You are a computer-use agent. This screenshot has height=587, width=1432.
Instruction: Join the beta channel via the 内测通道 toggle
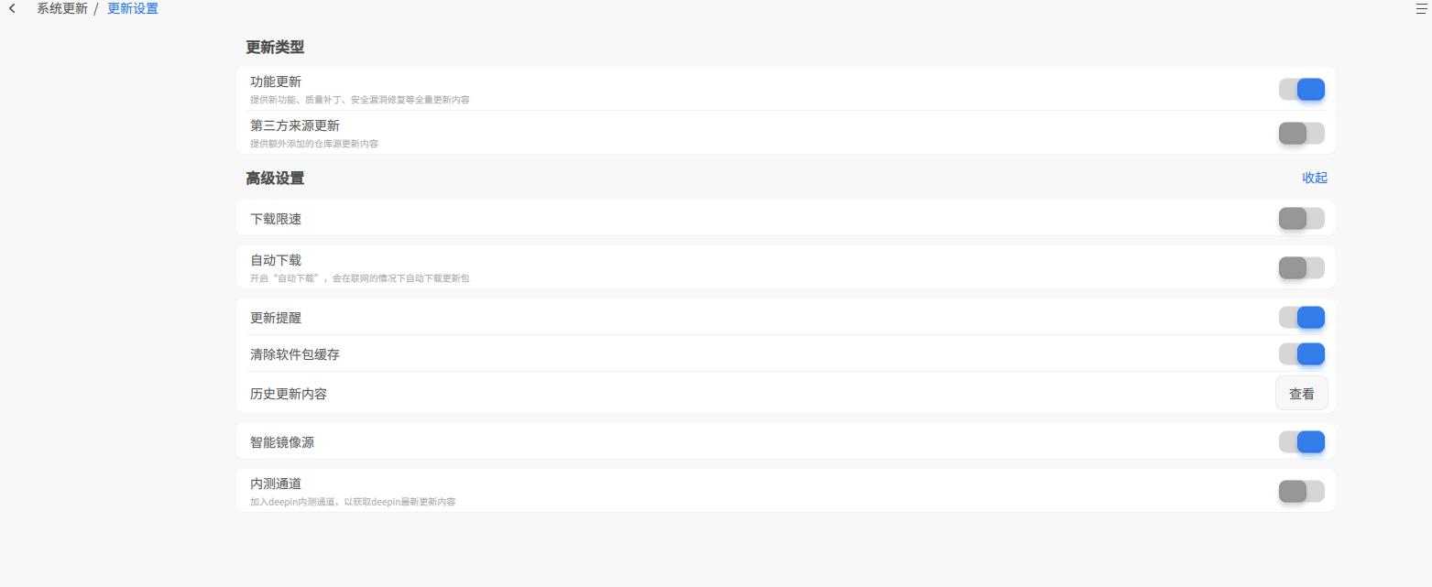1301,491
